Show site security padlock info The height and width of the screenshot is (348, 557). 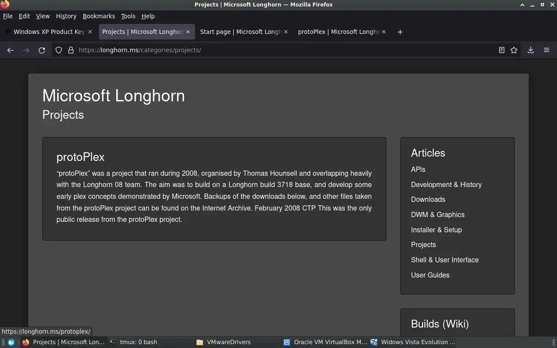[x=71, y=50]
